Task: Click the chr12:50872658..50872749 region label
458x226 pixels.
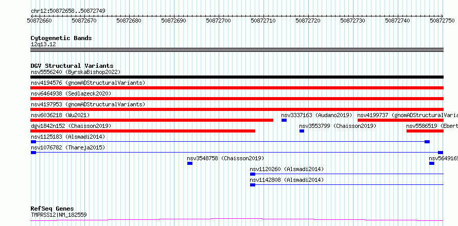Action: pyautogui.click(x=68, y=11)
